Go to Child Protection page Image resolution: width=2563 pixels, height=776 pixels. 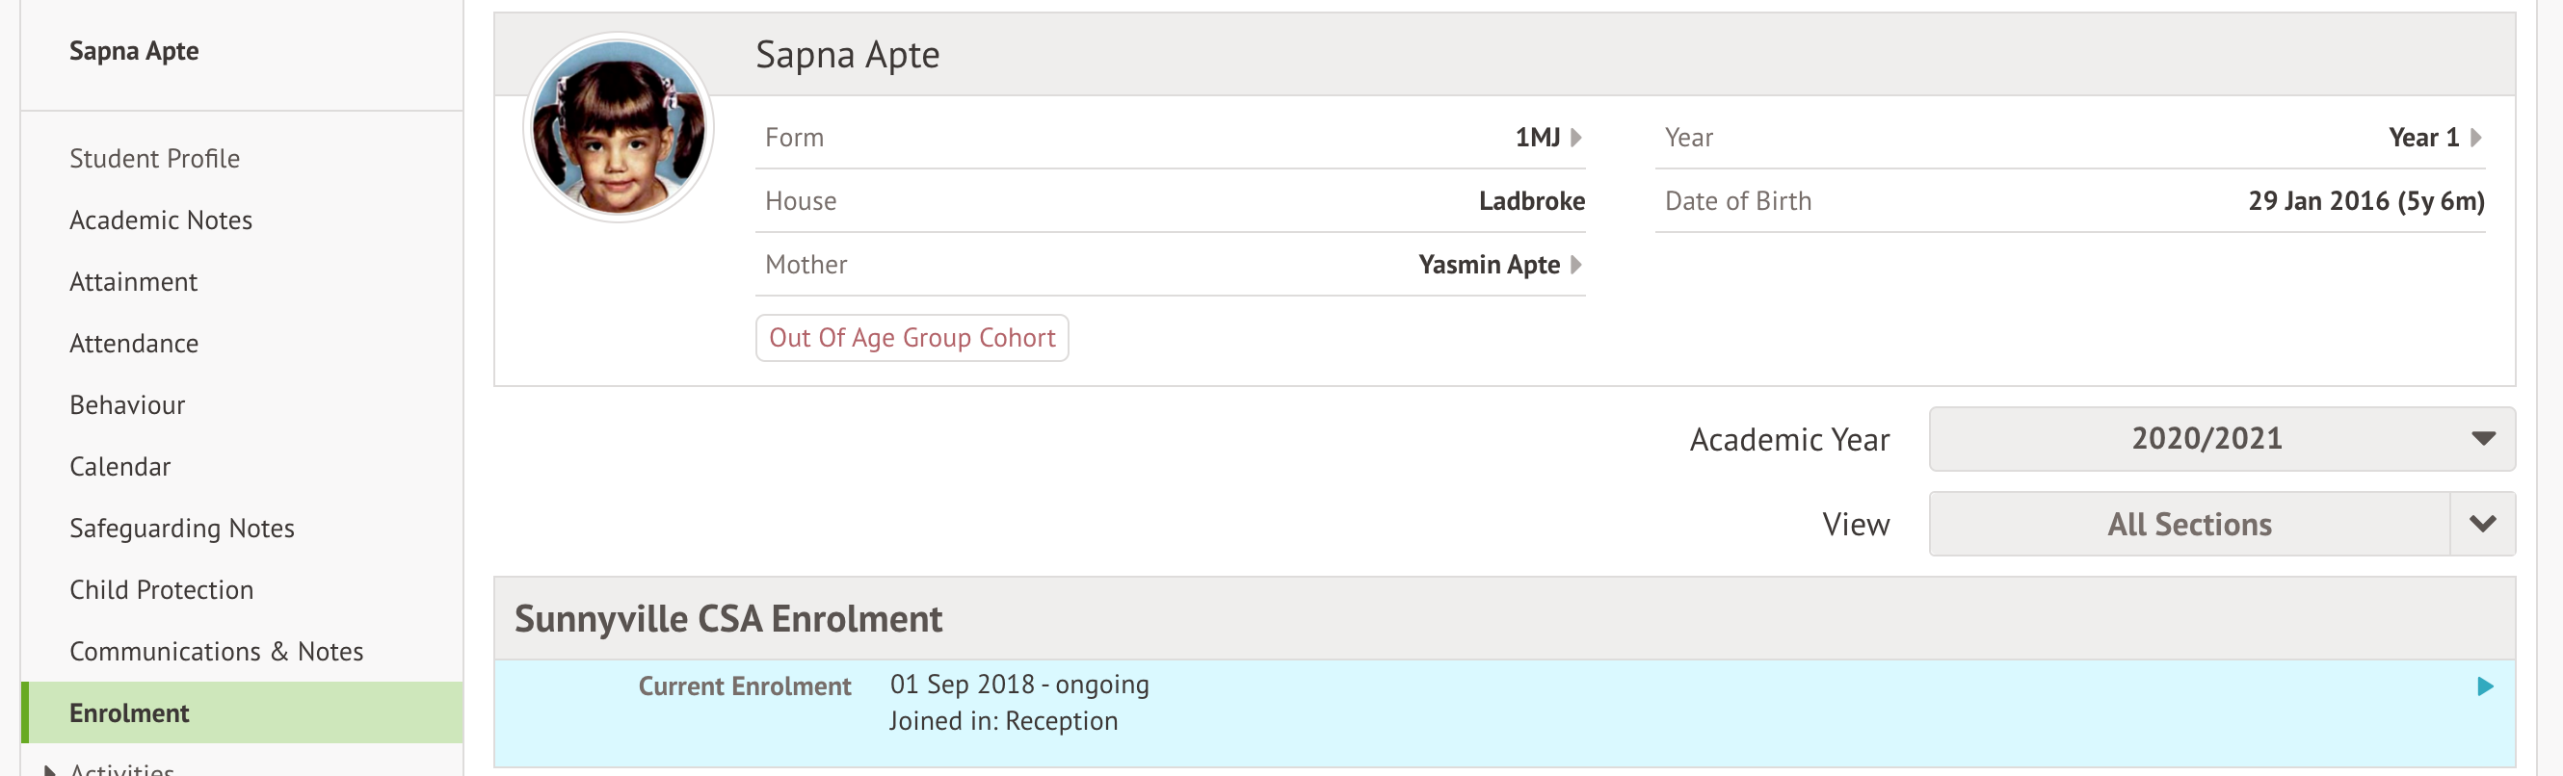tap(161, 589)
